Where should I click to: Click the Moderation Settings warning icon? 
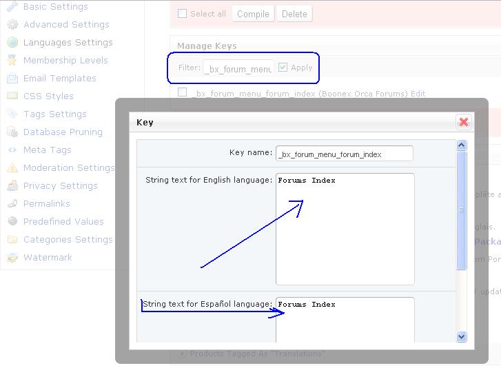(12, 167)
